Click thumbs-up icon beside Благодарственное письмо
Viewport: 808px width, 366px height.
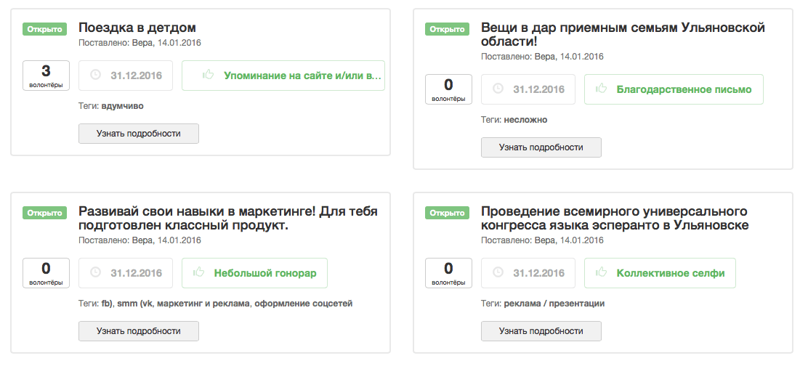pos(600,89)
